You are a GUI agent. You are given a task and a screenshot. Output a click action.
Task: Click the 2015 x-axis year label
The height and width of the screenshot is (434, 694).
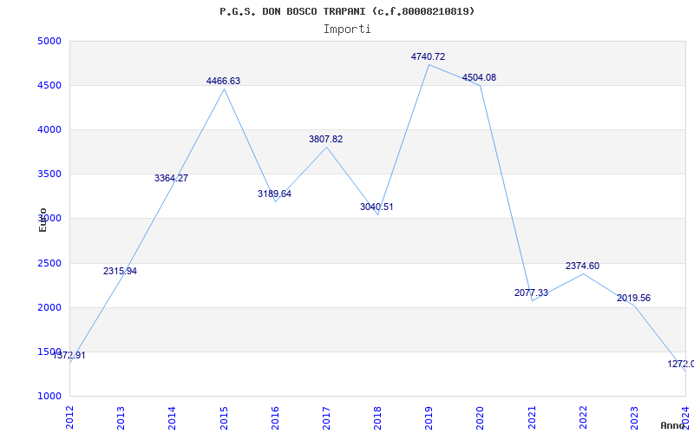click(x=224, y=418)
